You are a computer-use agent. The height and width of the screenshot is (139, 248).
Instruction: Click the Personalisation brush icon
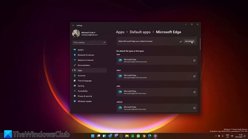[x=75, y=65]
